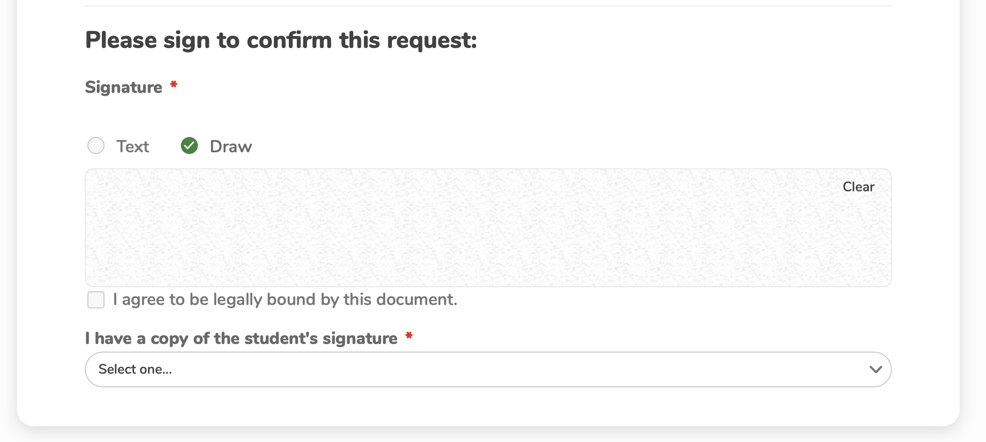
Task: Check the legally bound agreement checkbox
Action: [96, 300]
